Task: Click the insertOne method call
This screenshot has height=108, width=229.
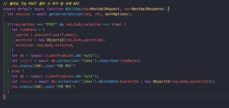Action: pos(108,61)
